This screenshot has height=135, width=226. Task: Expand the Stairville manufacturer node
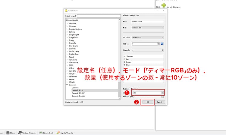[x=67, y=43]
